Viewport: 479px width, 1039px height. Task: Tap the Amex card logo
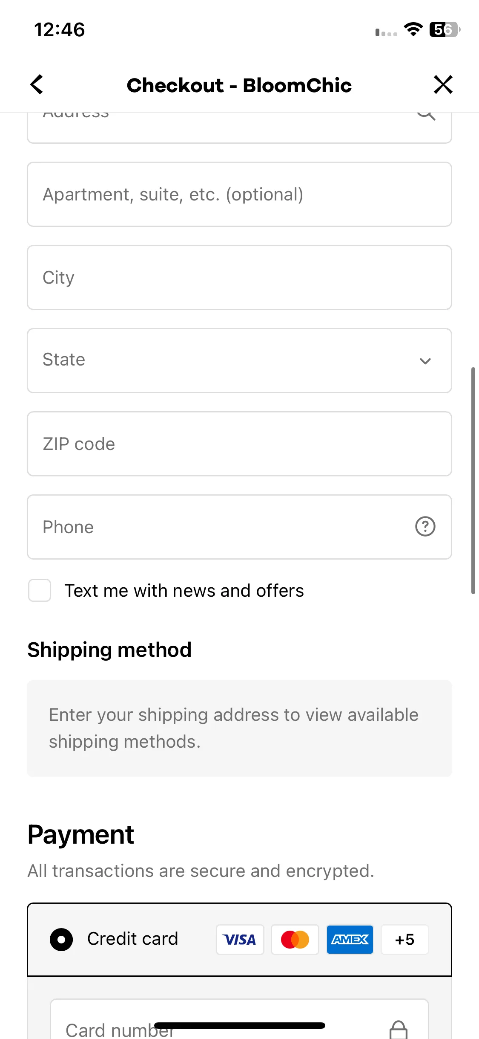coord(350,939)
